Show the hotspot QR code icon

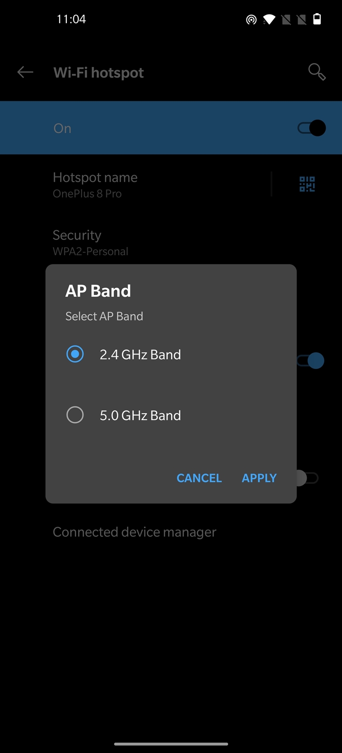(307, 184)
